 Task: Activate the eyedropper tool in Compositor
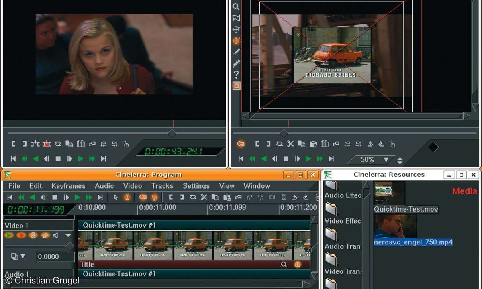click(236, 63)
